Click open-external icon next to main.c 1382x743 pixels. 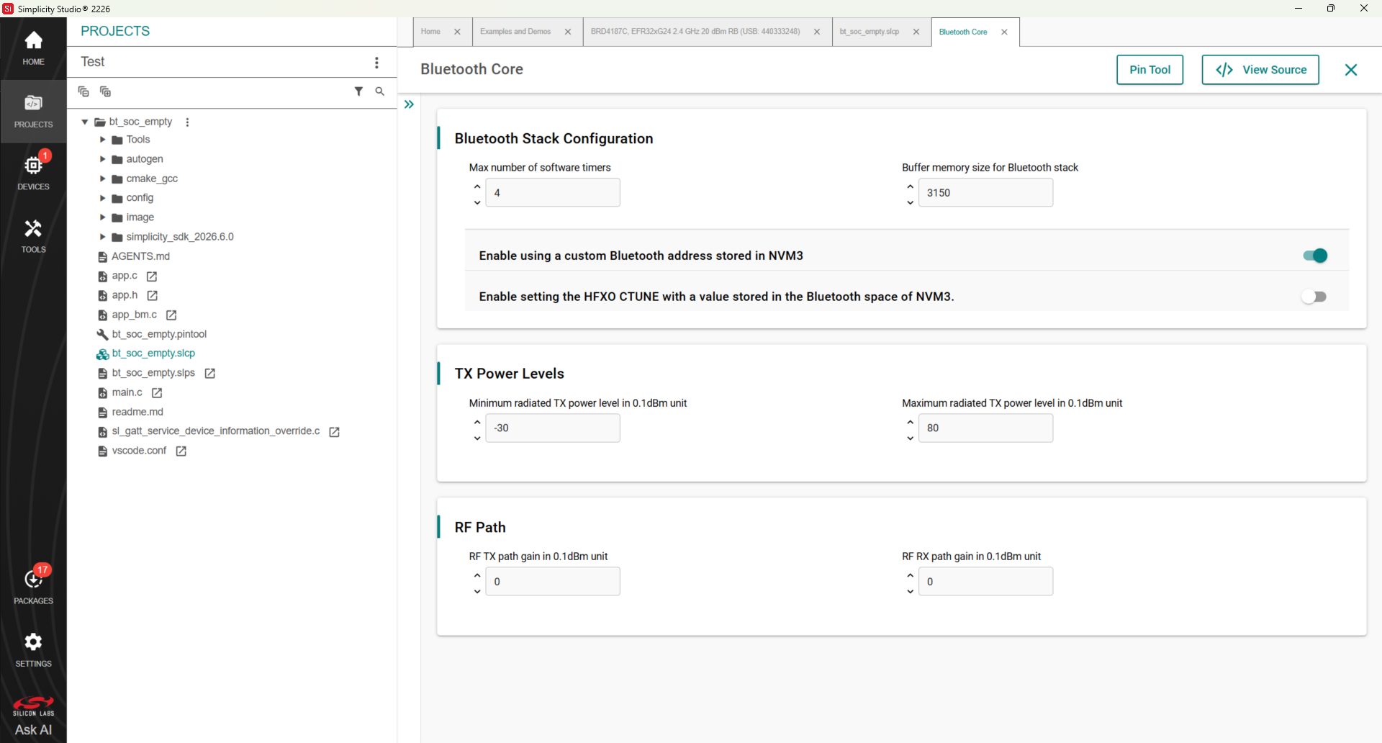(x=157, y=393)
